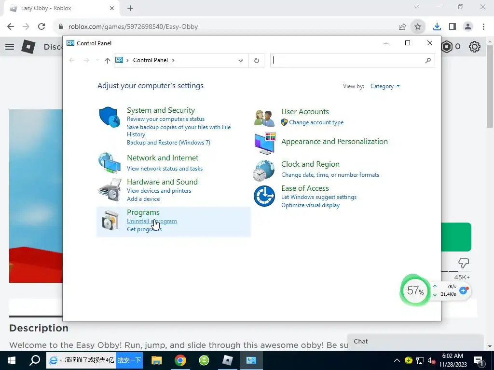The width and height of the screenshot is (494, 370).
Task: Open View network status and tasks
Action: pyautogui.click(x=165, y=169)
